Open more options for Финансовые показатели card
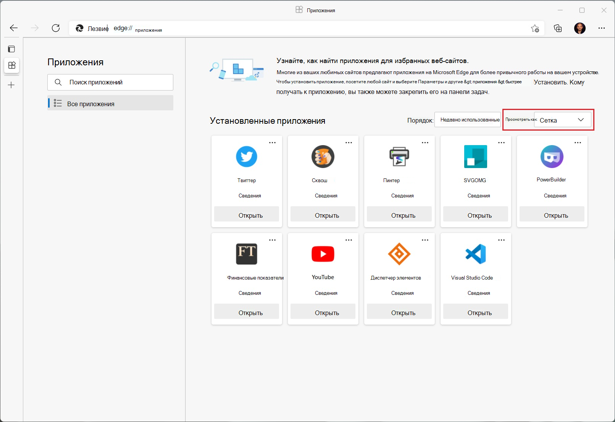The width and height of the screenshot is (615, 422). [272, 240]
